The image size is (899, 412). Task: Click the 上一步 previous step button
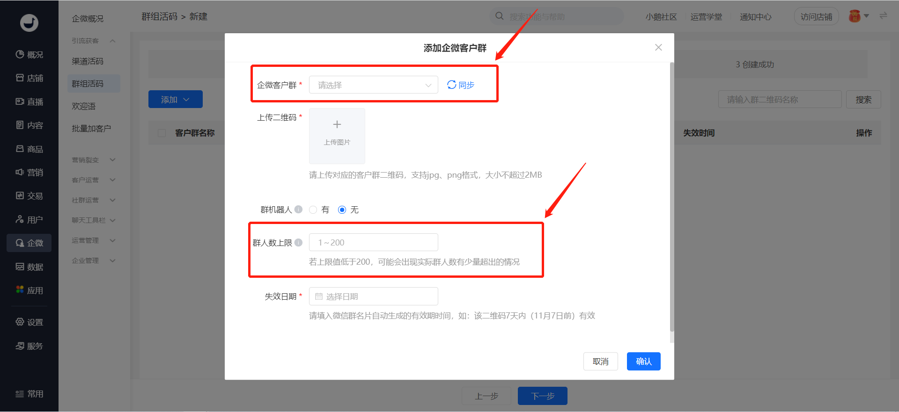pyautogui.click(x=486, y=396)
